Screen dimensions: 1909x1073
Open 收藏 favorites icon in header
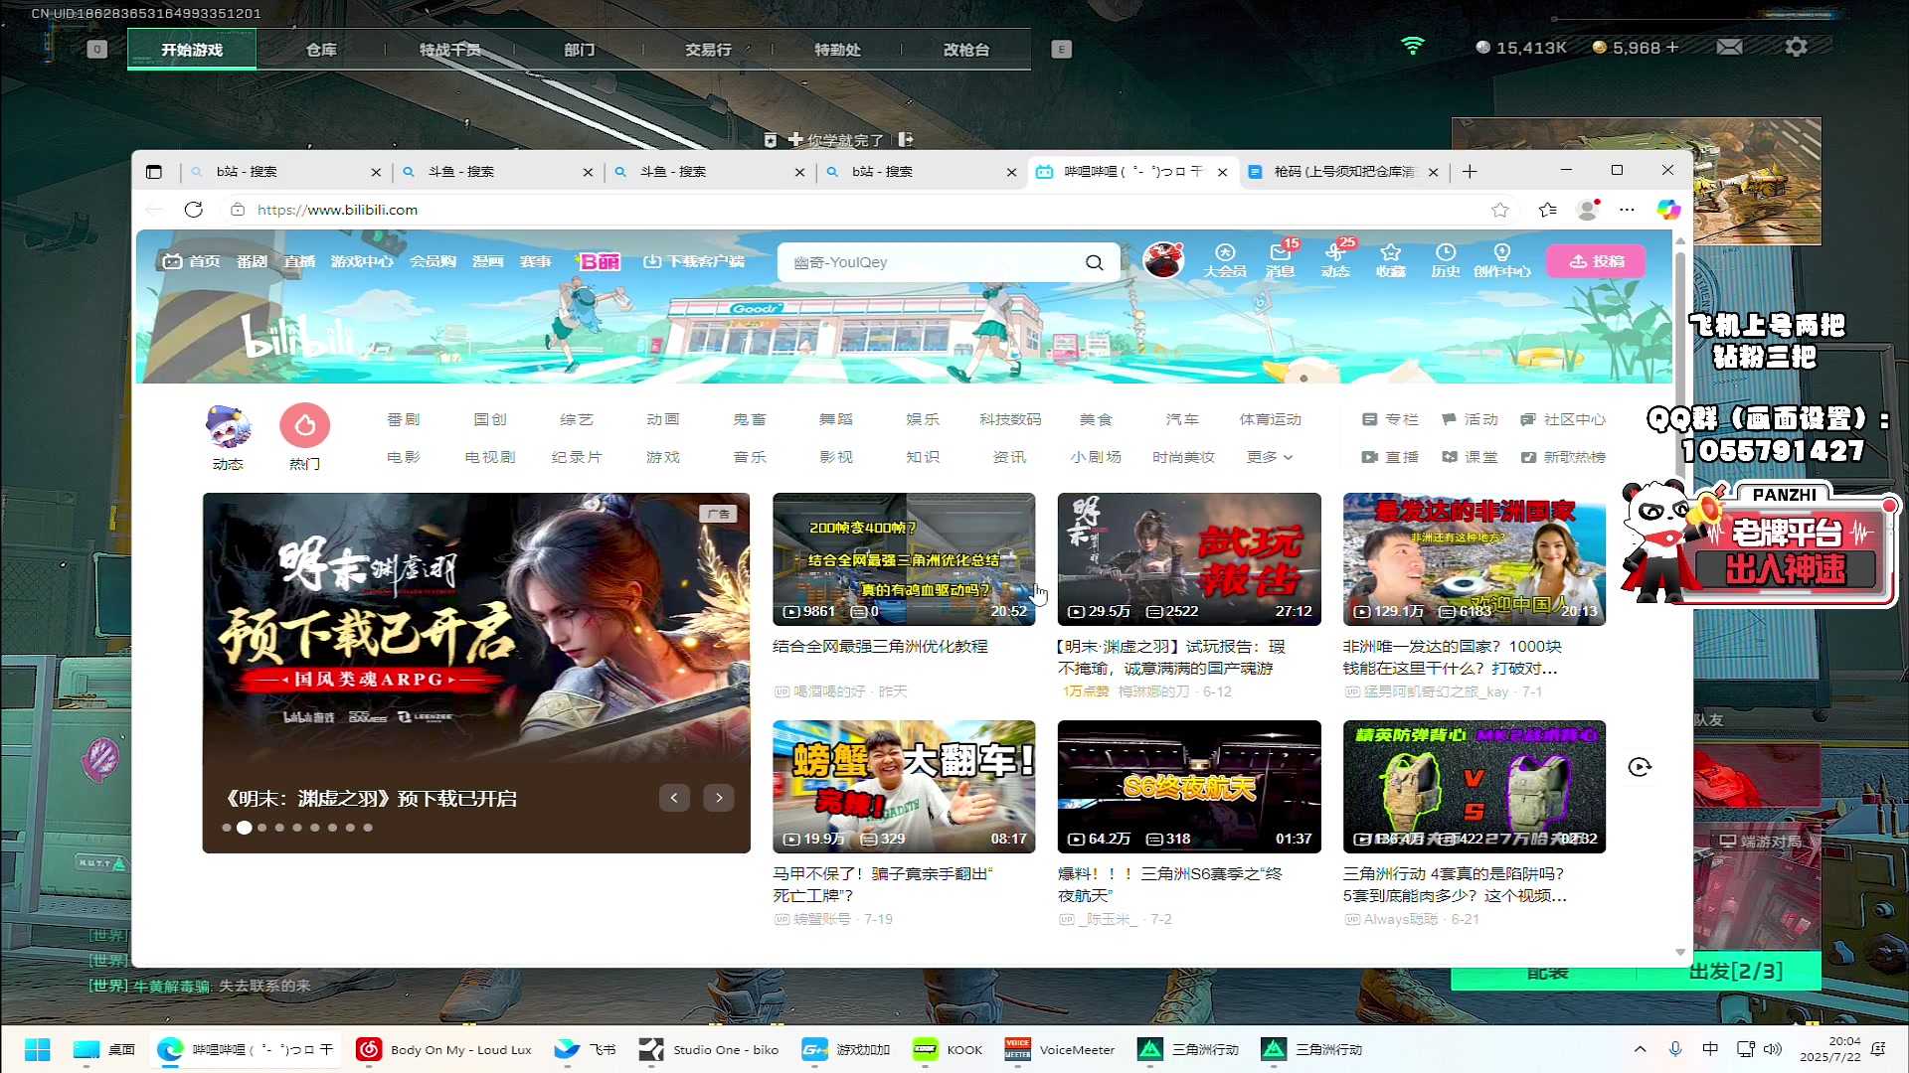1391,261
